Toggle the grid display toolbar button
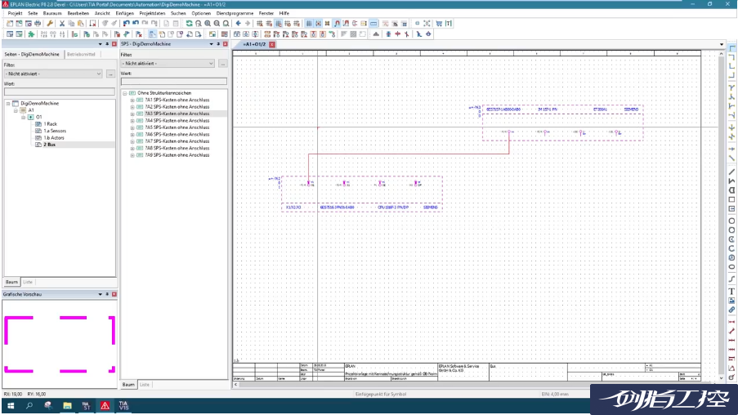The width and height of the screenshot is (738, 415). (311, 24)
